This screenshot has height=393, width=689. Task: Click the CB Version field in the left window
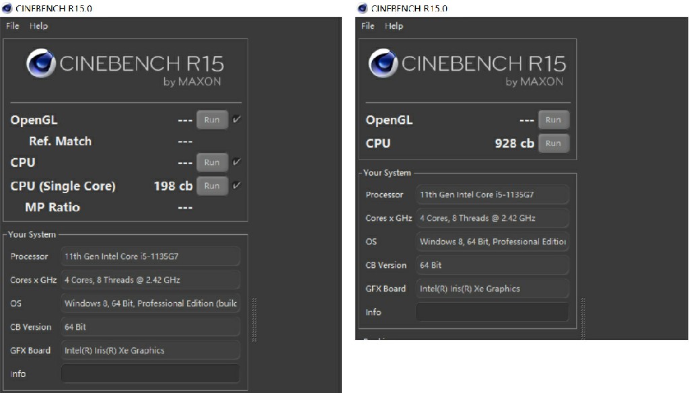(150, 327)
